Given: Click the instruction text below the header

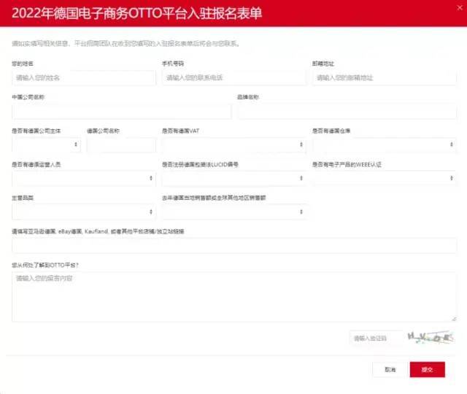Looking at the screenshot, I should [x=126, y=44].
